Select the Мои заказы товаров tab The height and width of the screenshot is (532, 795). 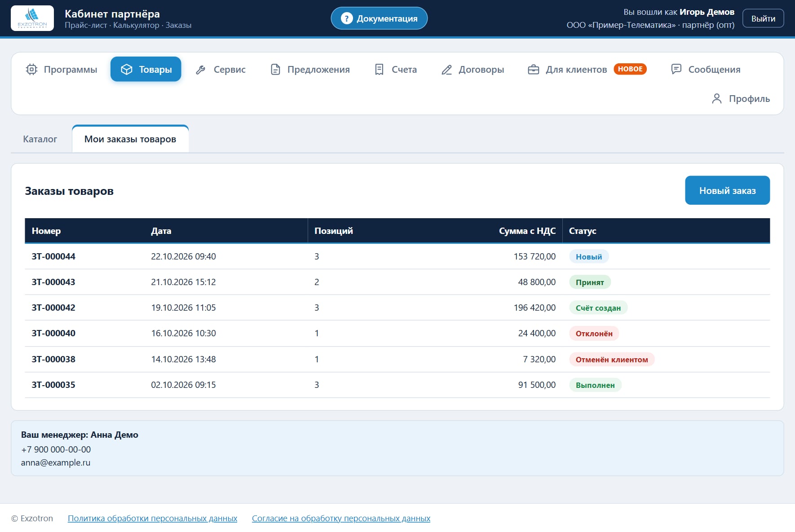tap(130, 139)
